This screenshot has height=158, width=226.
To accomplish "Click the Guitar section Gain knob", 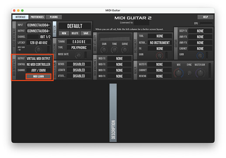I will tap(200, 55).
